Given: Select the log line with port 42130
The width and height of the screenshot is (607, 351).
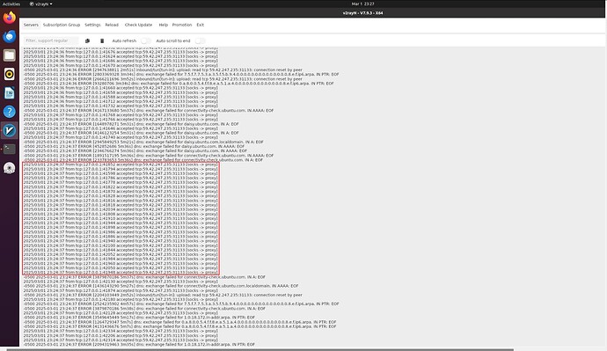Looking at the screenshot, I should 121,282.
